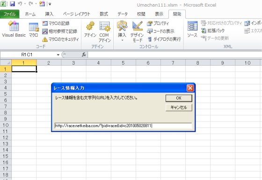The image size is (262, 180).
Task: Switch to the ホーム ribbon tab
Action: [x=30, y=14]
